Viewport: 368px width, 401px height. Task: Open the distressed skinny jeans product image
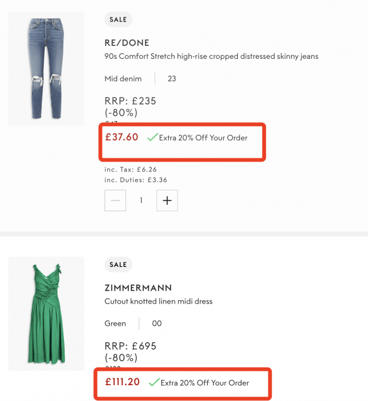(46, 68)
